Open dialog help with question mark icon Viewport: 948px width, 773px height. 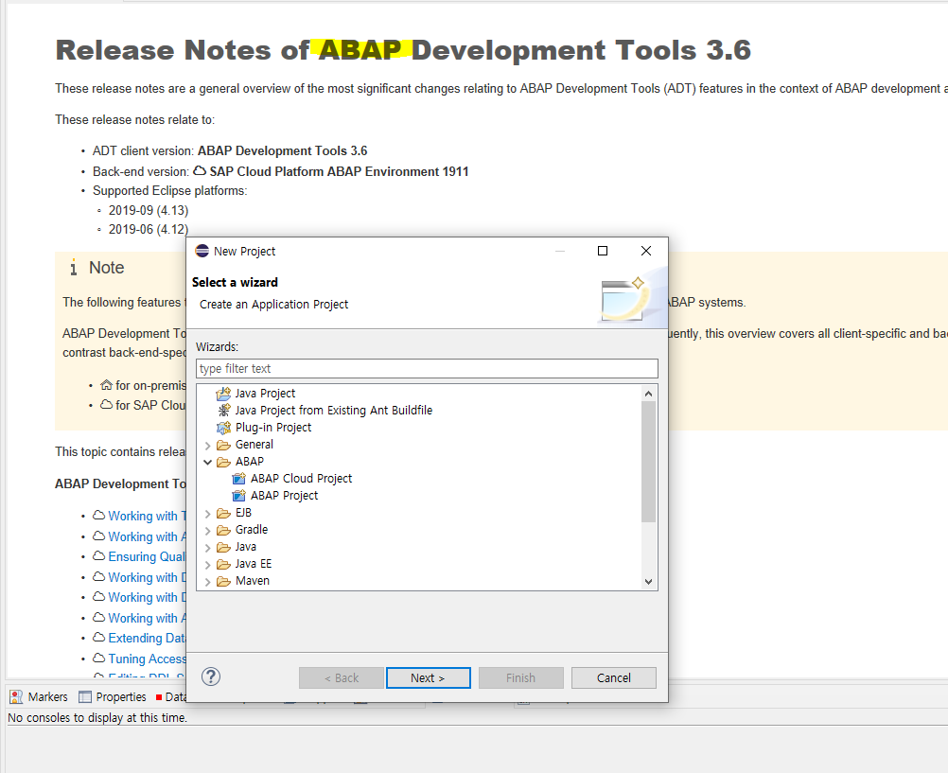[x=211, y=676]
